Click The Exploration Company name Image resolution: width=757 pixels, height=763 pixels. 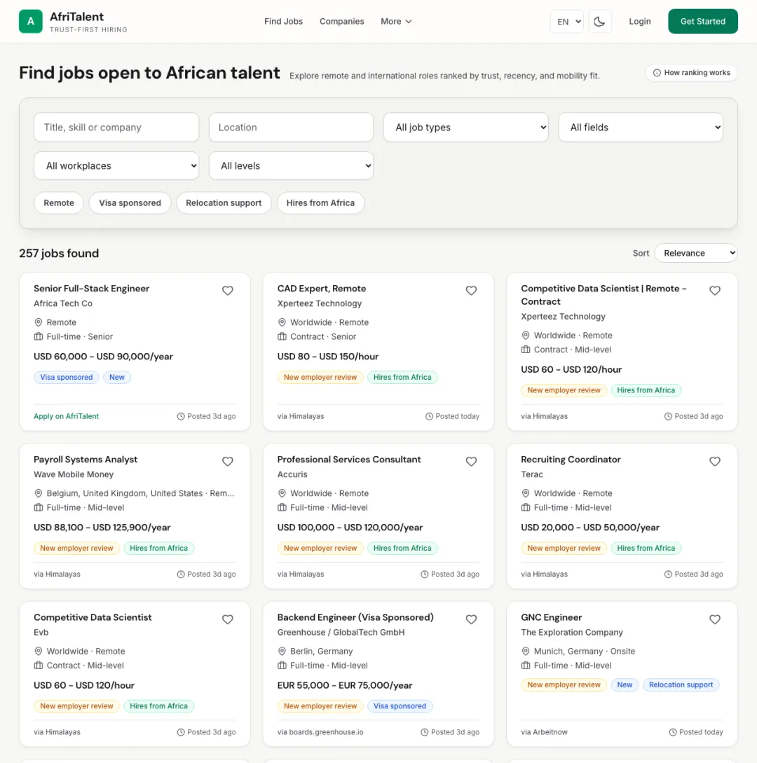(x=572, y=632)
